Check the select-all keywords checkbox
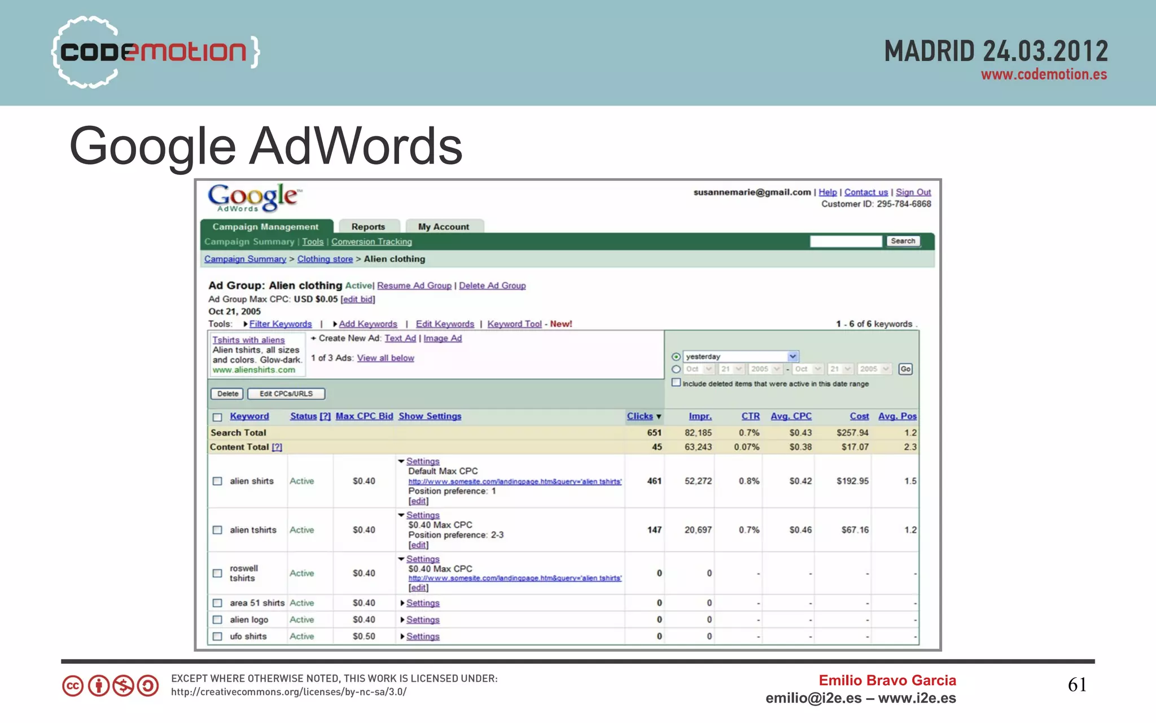Image resolution: width=1156 pixels, height=723 pixels. tap(217, 417)
